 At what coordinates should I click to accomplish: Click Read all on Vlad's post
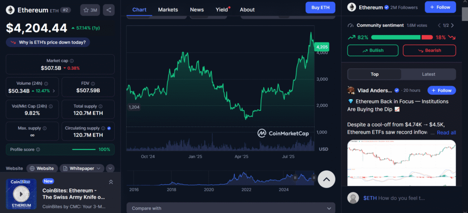point(446,133)
